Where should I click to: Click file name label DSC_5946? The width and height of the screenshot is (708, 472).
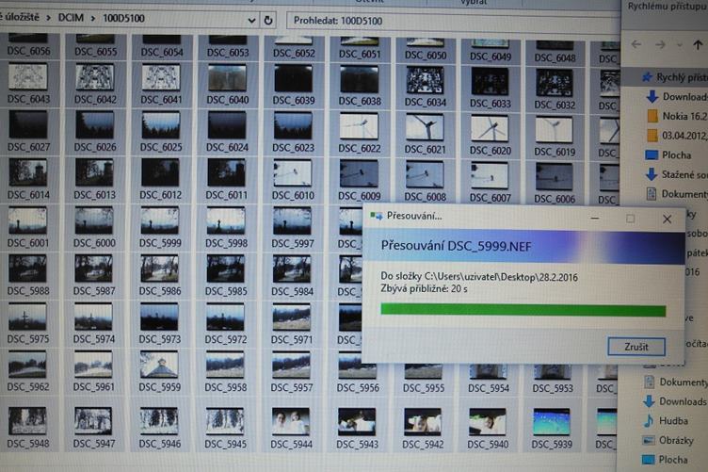tap(160, 444)
